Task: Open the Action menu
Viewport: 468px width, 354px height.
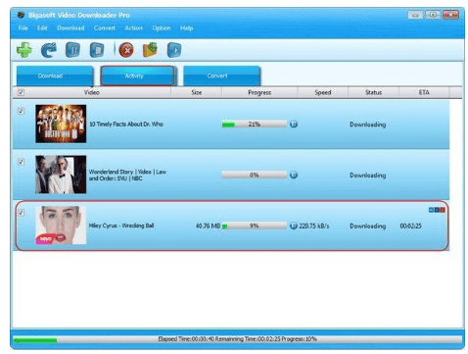Action: coord(133,28)
